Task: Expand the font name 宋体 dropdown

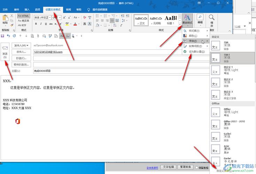Action: coord(49,17)
